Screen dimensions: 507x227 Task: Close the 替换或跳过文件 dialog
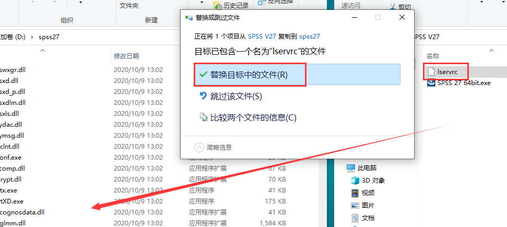click(x=402, y=17)
